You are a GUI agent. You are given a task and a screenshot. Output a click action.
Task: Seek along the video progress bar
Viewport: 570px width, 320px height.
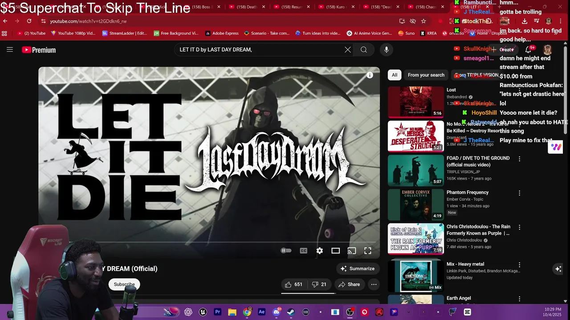[209, 243]
